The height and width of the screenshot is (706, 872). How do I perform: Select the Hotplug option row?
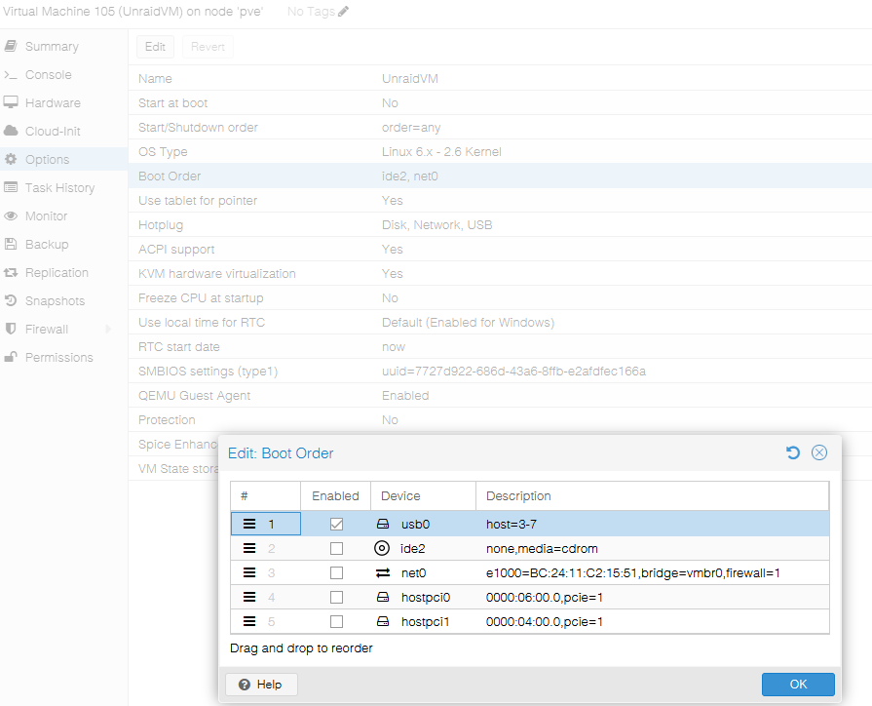tap(500, 225)
